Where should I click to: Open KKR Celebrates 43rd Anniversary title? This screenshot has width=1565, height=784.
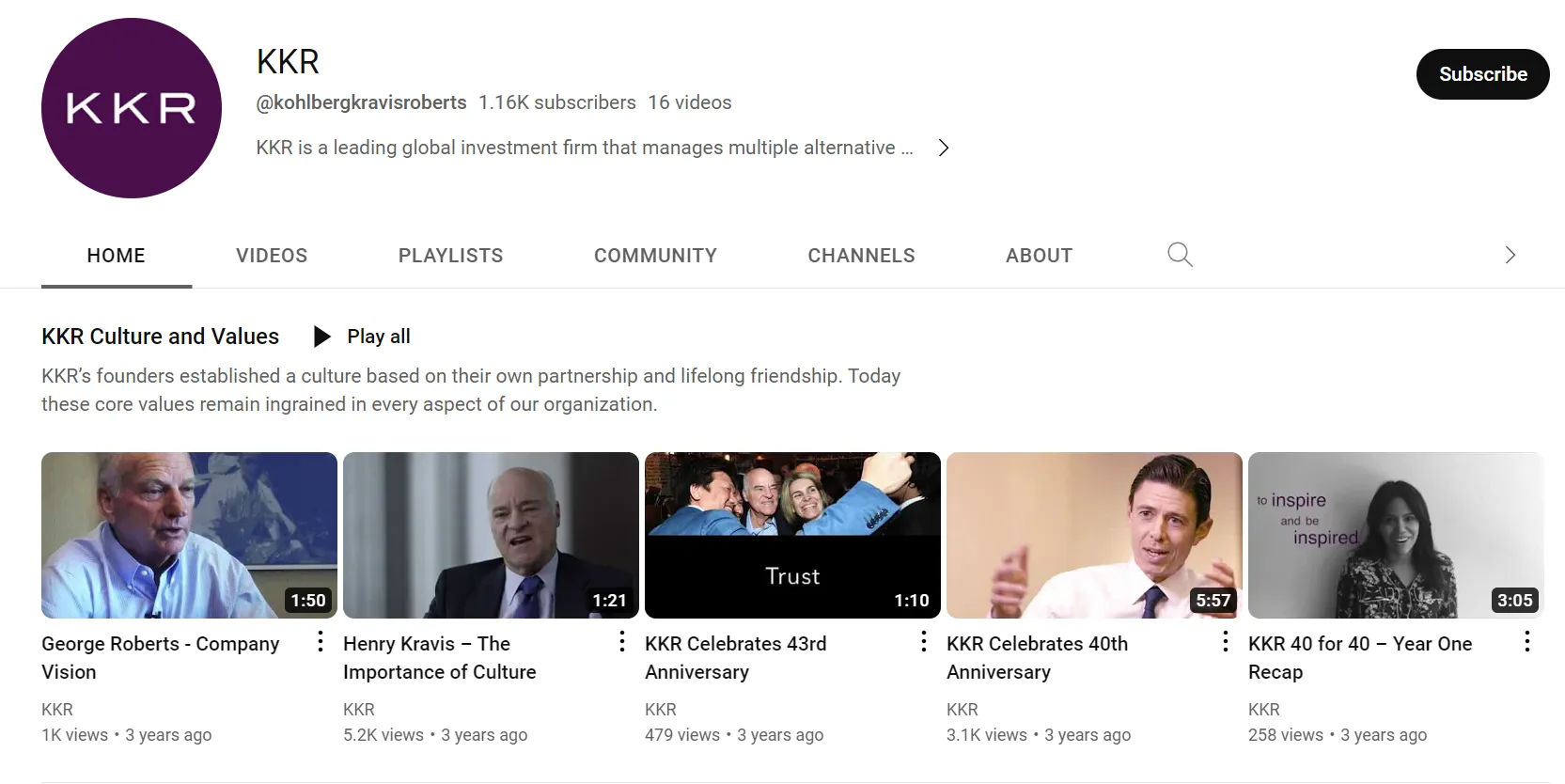(736, 658)
